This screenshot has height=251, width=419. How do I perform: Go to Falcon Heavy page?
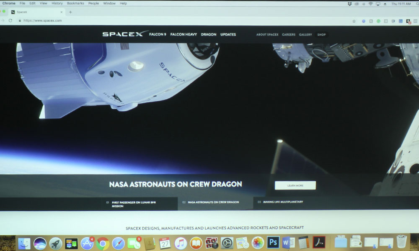184,34
